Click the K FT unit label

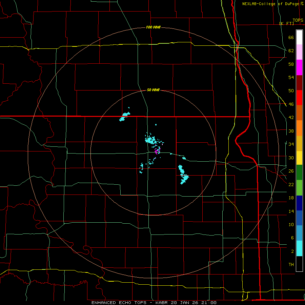pyautogui.click(x=287, y=23)
